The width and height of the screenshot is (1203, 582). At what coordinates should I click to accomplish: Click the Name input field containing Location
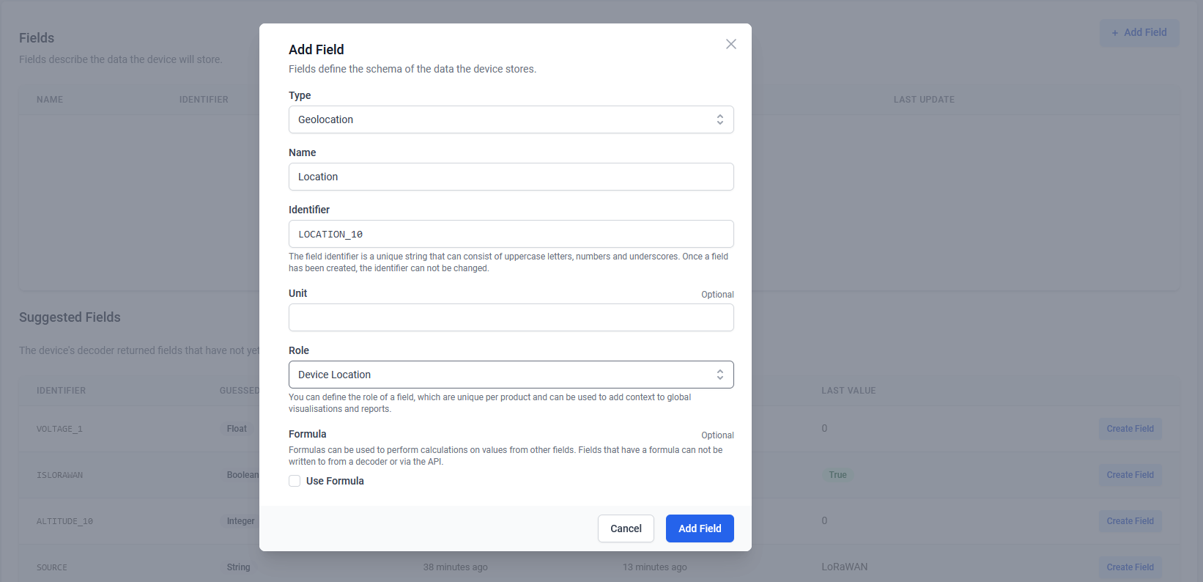point(511,177)
